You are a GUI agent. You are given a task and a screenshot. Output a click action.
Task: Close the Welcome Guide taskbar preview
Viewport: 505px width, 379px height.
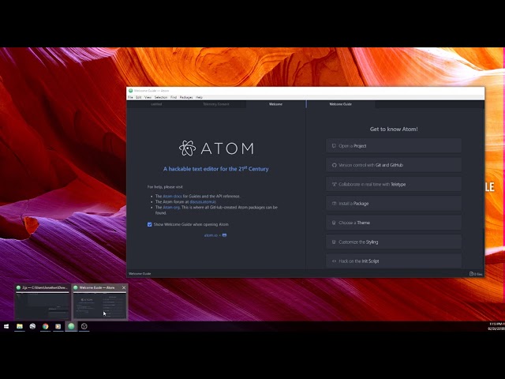[124, 287]
